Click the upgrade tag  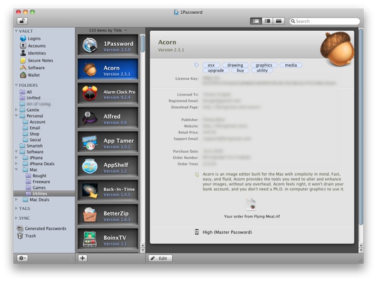[x=216, y=70]
